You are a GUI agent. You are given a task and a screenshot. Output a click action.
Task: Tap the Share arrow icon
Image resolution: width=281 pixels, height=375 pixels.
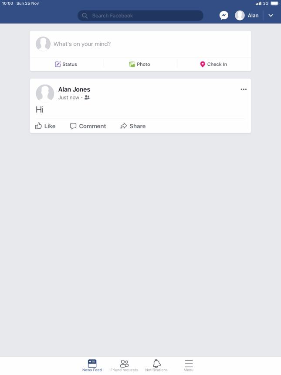click(124, 126)
